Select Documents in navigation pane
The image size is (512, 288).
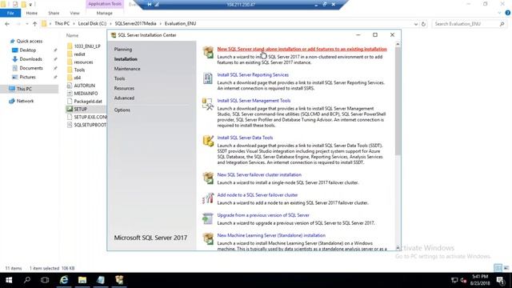point(31,68)
